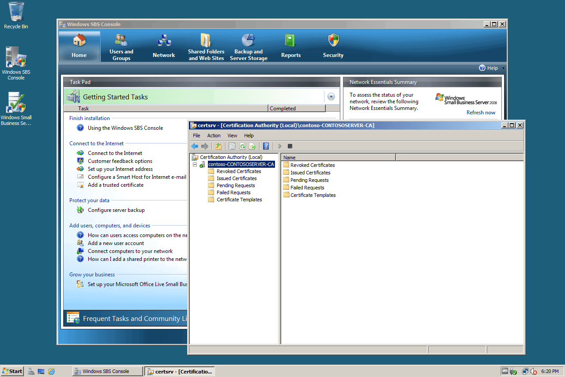
Task: Open Users and Groups in SBS Console
Action: (121, 47)
